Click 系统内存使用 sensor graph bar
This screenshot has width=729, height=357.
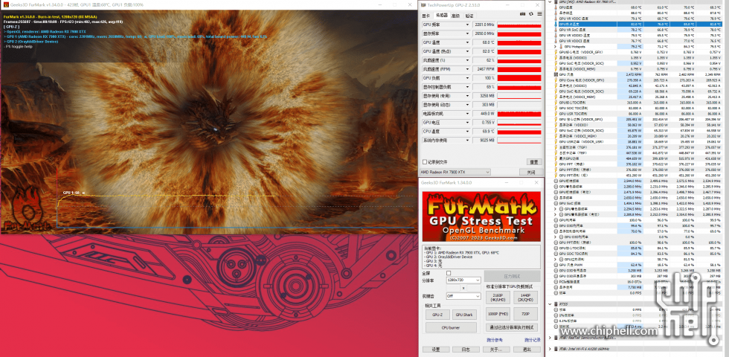(519, 140)
